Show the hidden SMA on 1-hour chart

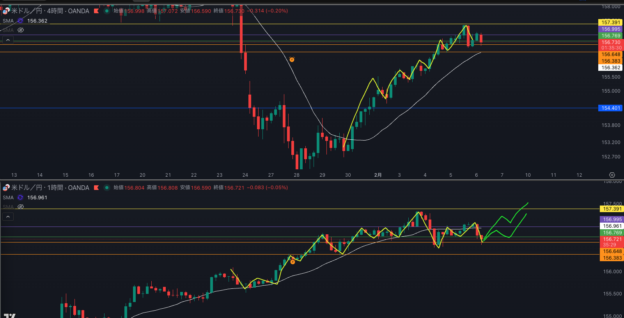coord(21,207)
